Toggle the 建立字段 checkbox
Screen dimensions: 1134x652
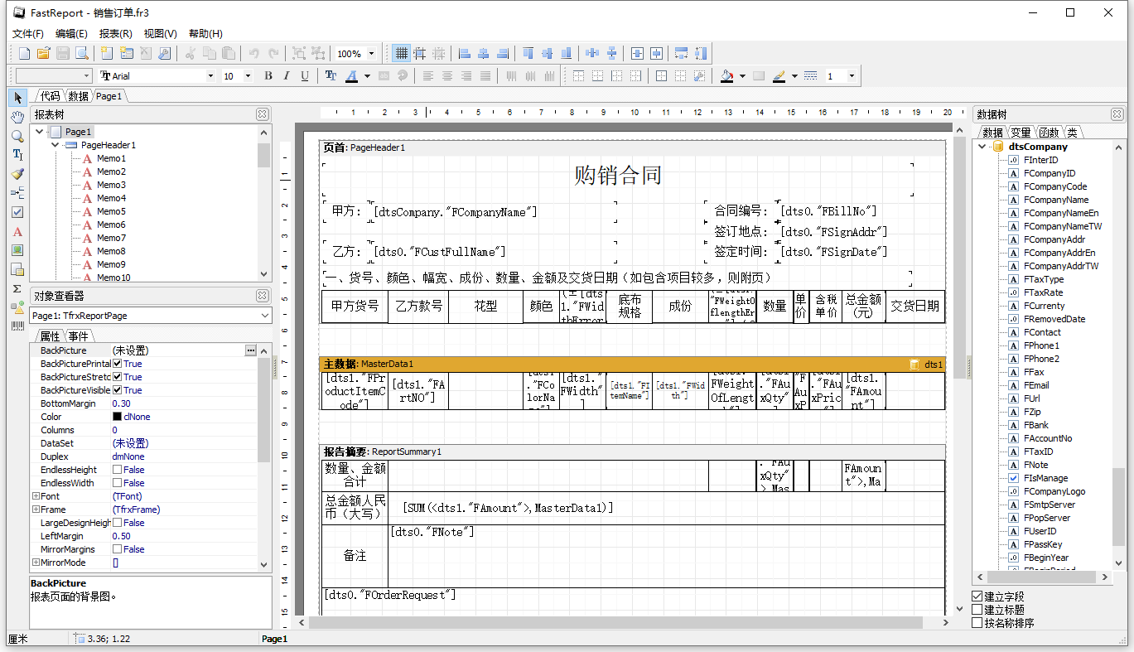point(977,596)
